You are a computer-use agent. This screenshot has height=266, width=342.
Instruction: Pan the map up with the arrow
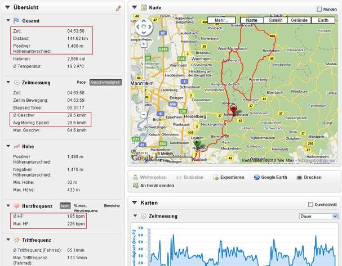click(x=144, y=21)
